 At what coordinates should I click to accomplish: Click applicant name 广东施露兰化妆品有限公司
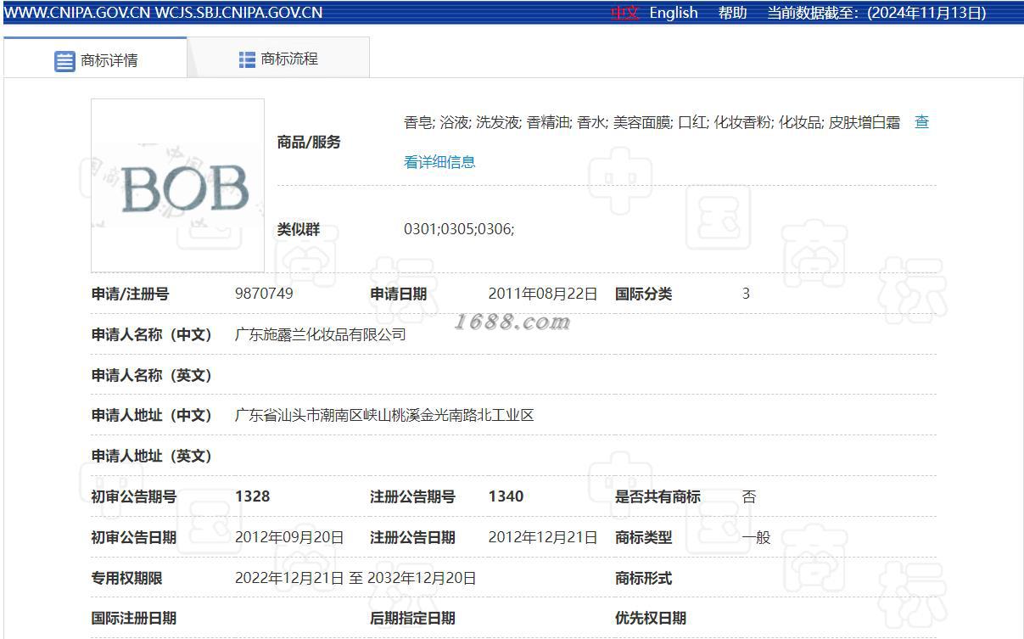click(x=320, y=334)
